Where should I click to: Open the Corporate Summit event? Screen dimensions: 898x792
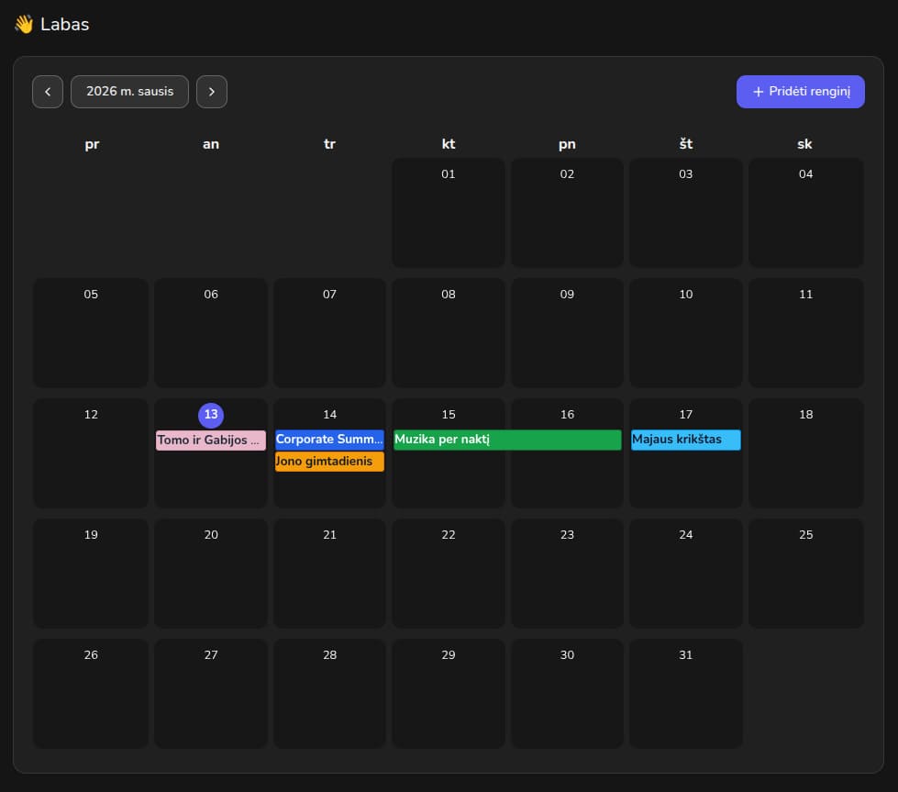coord(329,440)
